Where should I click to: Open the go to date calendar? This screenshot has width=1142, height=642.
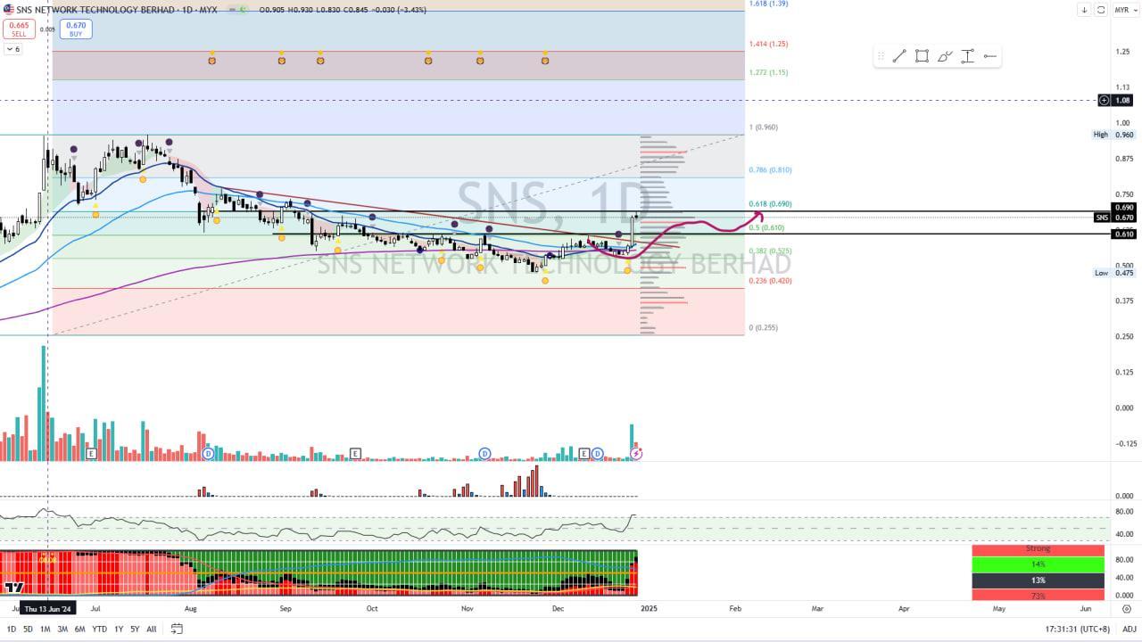177,629
